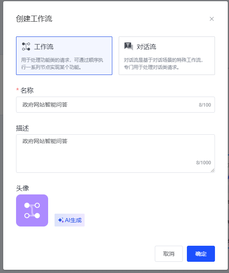
Task: Click the 确定 button
Action: [x=201, y=254]
